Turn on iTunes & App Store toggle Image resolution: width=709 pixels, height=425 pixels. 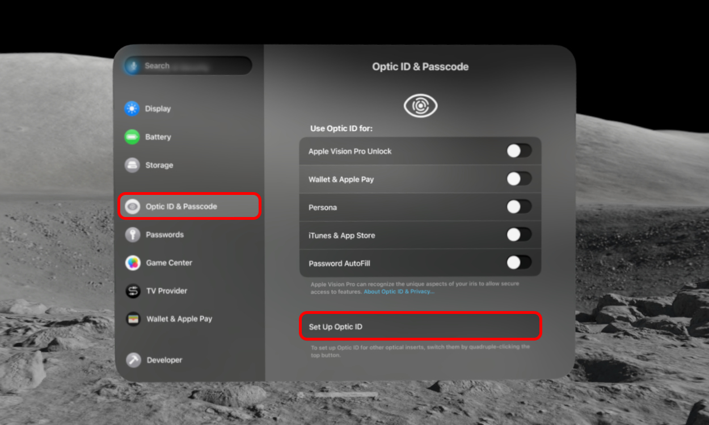[518, 235]
